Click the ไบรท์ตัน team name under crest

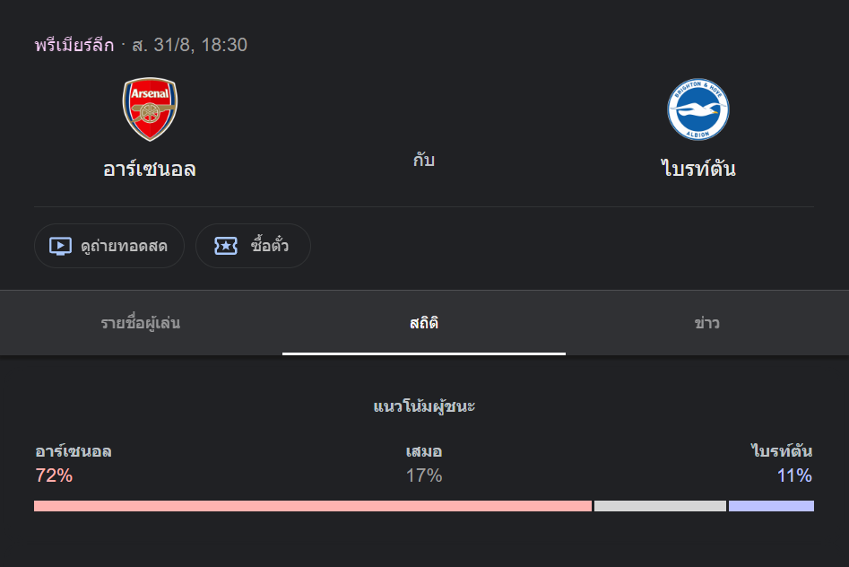(x=697, y=169)
